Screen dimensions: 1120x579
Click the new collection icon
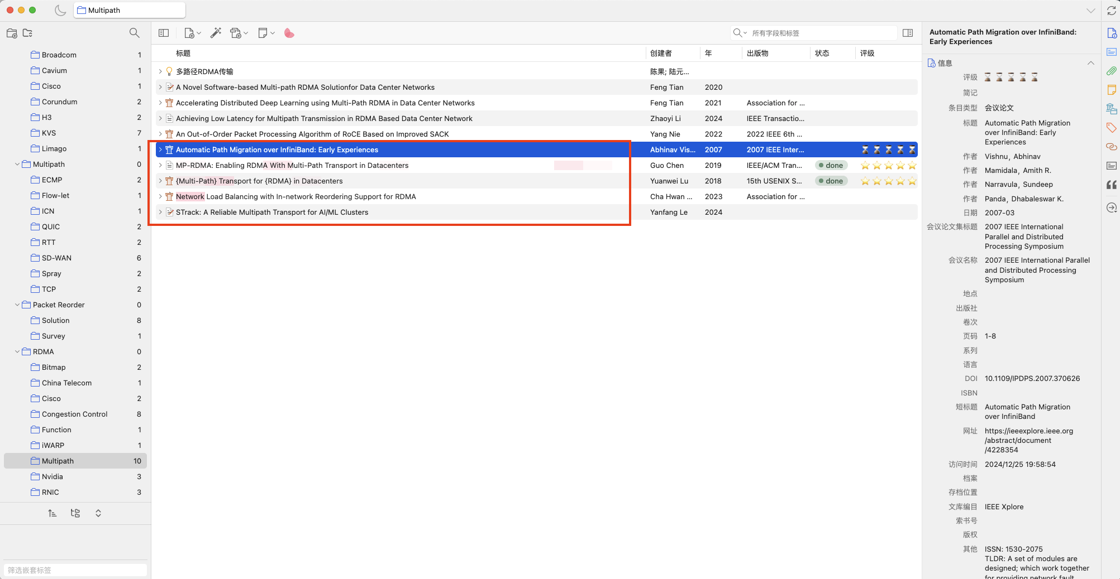pyautogui.click(x=11, y=33)
